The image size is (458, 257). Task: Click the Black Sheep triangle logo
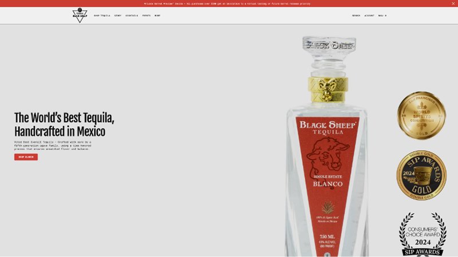tap(80, 15)
